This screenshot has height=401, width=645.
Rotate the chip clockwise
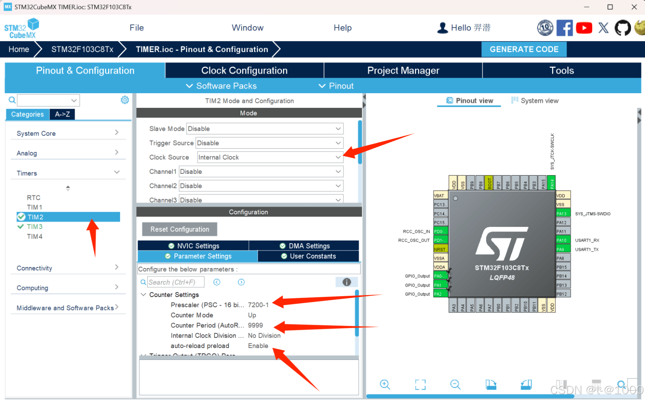491,384
